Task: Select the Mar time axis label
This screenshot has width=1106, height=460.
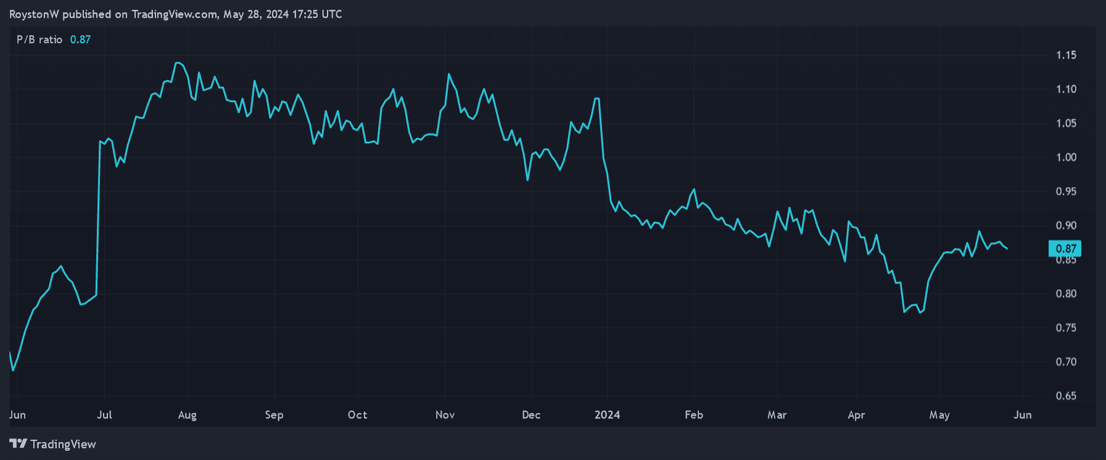Action: 777,414
